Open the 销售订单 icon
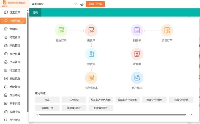This screenshot has height=124, width=200. pyautogui.click(x=167, y=31)
